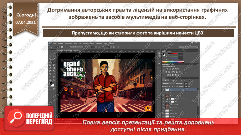Open the Channel Mixer adjustment icon
This screenshot has height=135, width=241.
(177, 72)
